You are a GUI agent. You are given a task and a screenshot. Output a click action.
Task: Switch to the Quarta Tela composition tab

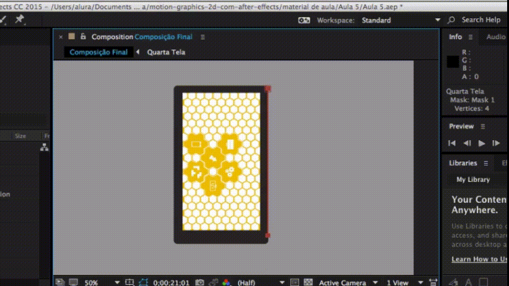click(166, 52)
